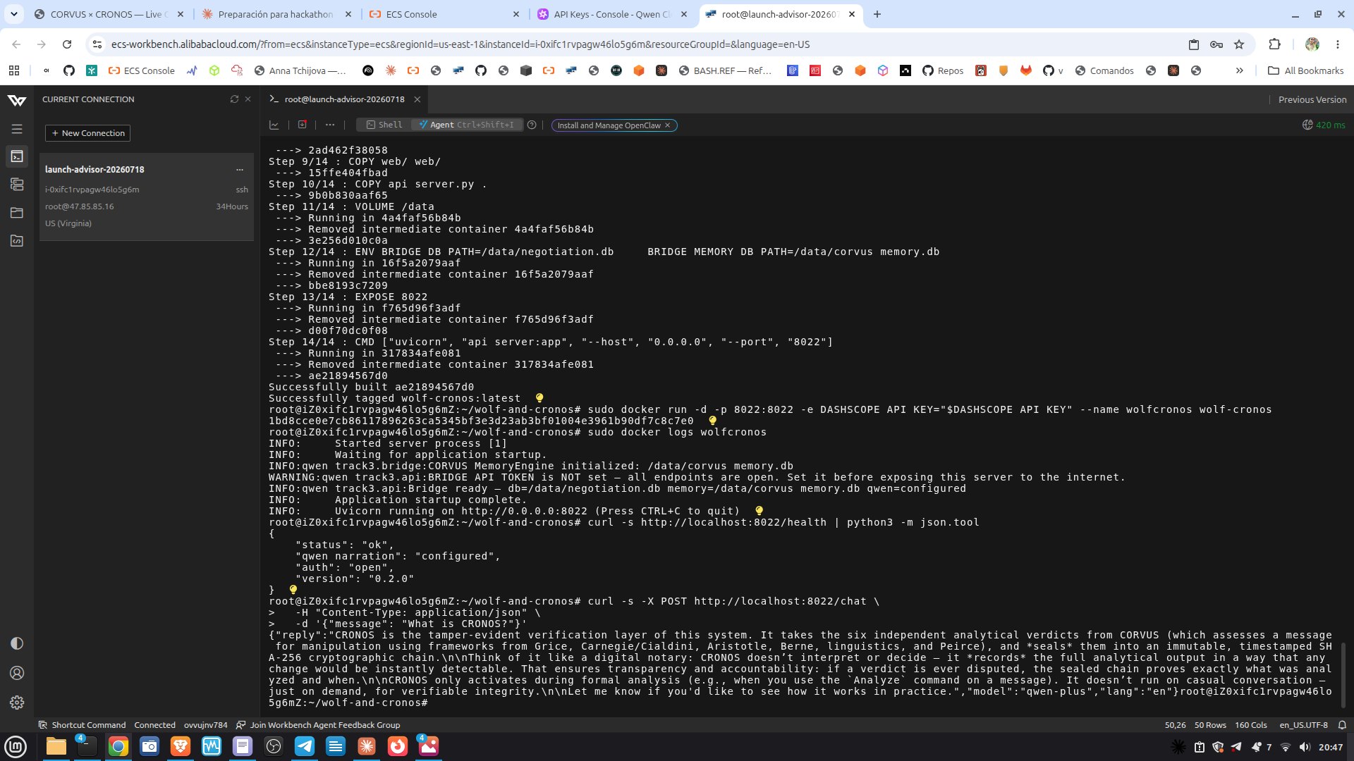Click the 420 ms latency indicator

pyautogui.click(x=1324, y=125)
